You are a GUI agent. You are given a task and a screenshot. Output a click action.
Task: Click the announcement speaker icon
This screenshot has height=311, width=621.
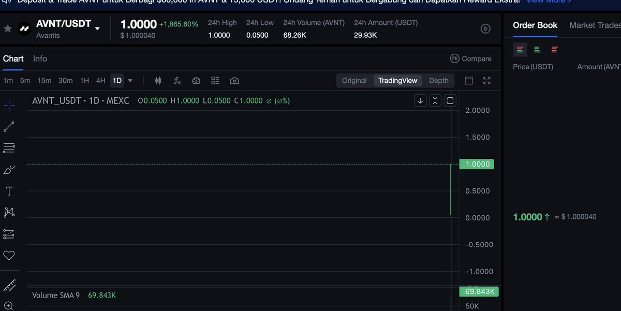tap(7, 2)
